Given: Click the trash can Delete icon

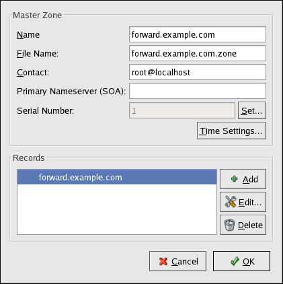Looking at the screenshot, I should (x=229, y=225).
